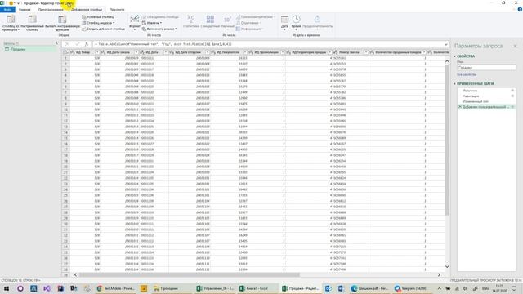Close the Параметры запроса pane

(x=515, y=46)
